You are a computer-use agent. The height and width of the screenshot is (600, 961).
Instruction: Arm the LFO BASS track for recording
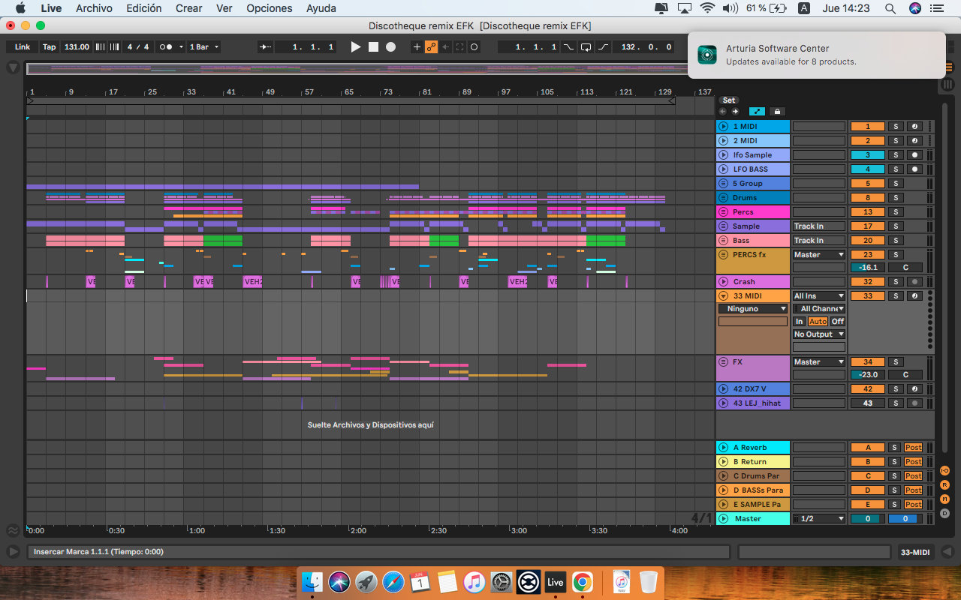914,169
